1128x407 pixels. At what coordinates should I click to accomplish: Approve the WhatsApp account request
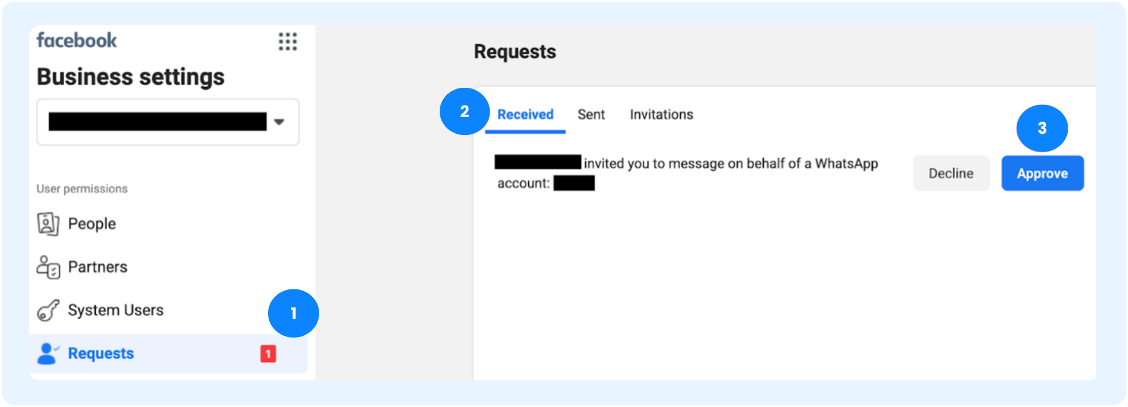point(1042,173)
